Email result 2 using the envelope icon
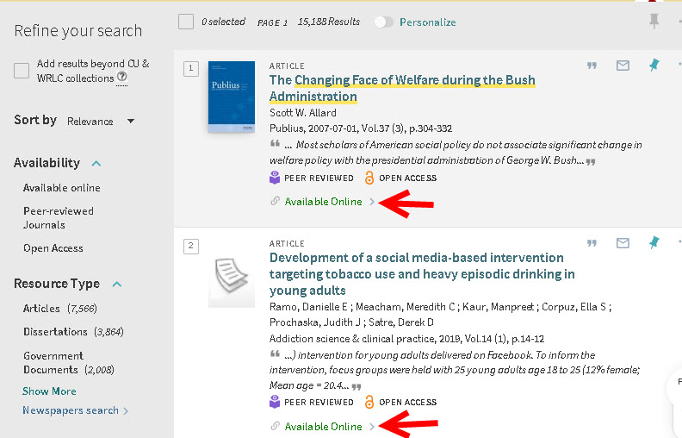This screenshot has height=438, width=682. coord(623,243)
